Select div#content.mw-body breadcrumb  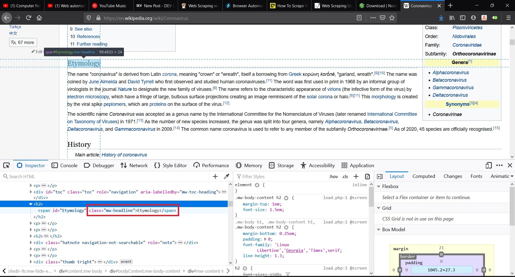click(x=80, y=271)
